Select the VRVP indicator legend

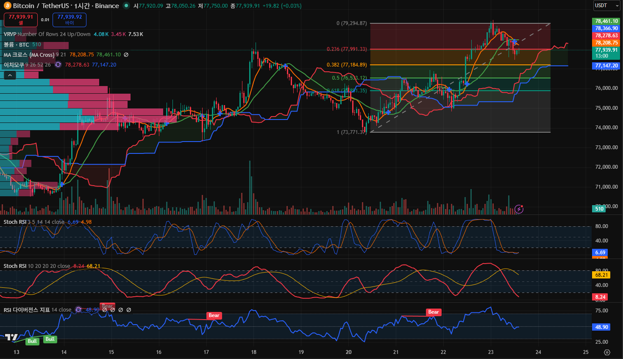11,34
